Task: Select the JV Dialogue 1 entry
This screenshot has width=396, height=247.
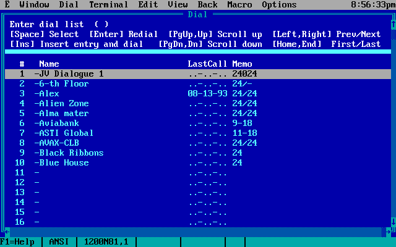Action: click(x=69, y=73)
